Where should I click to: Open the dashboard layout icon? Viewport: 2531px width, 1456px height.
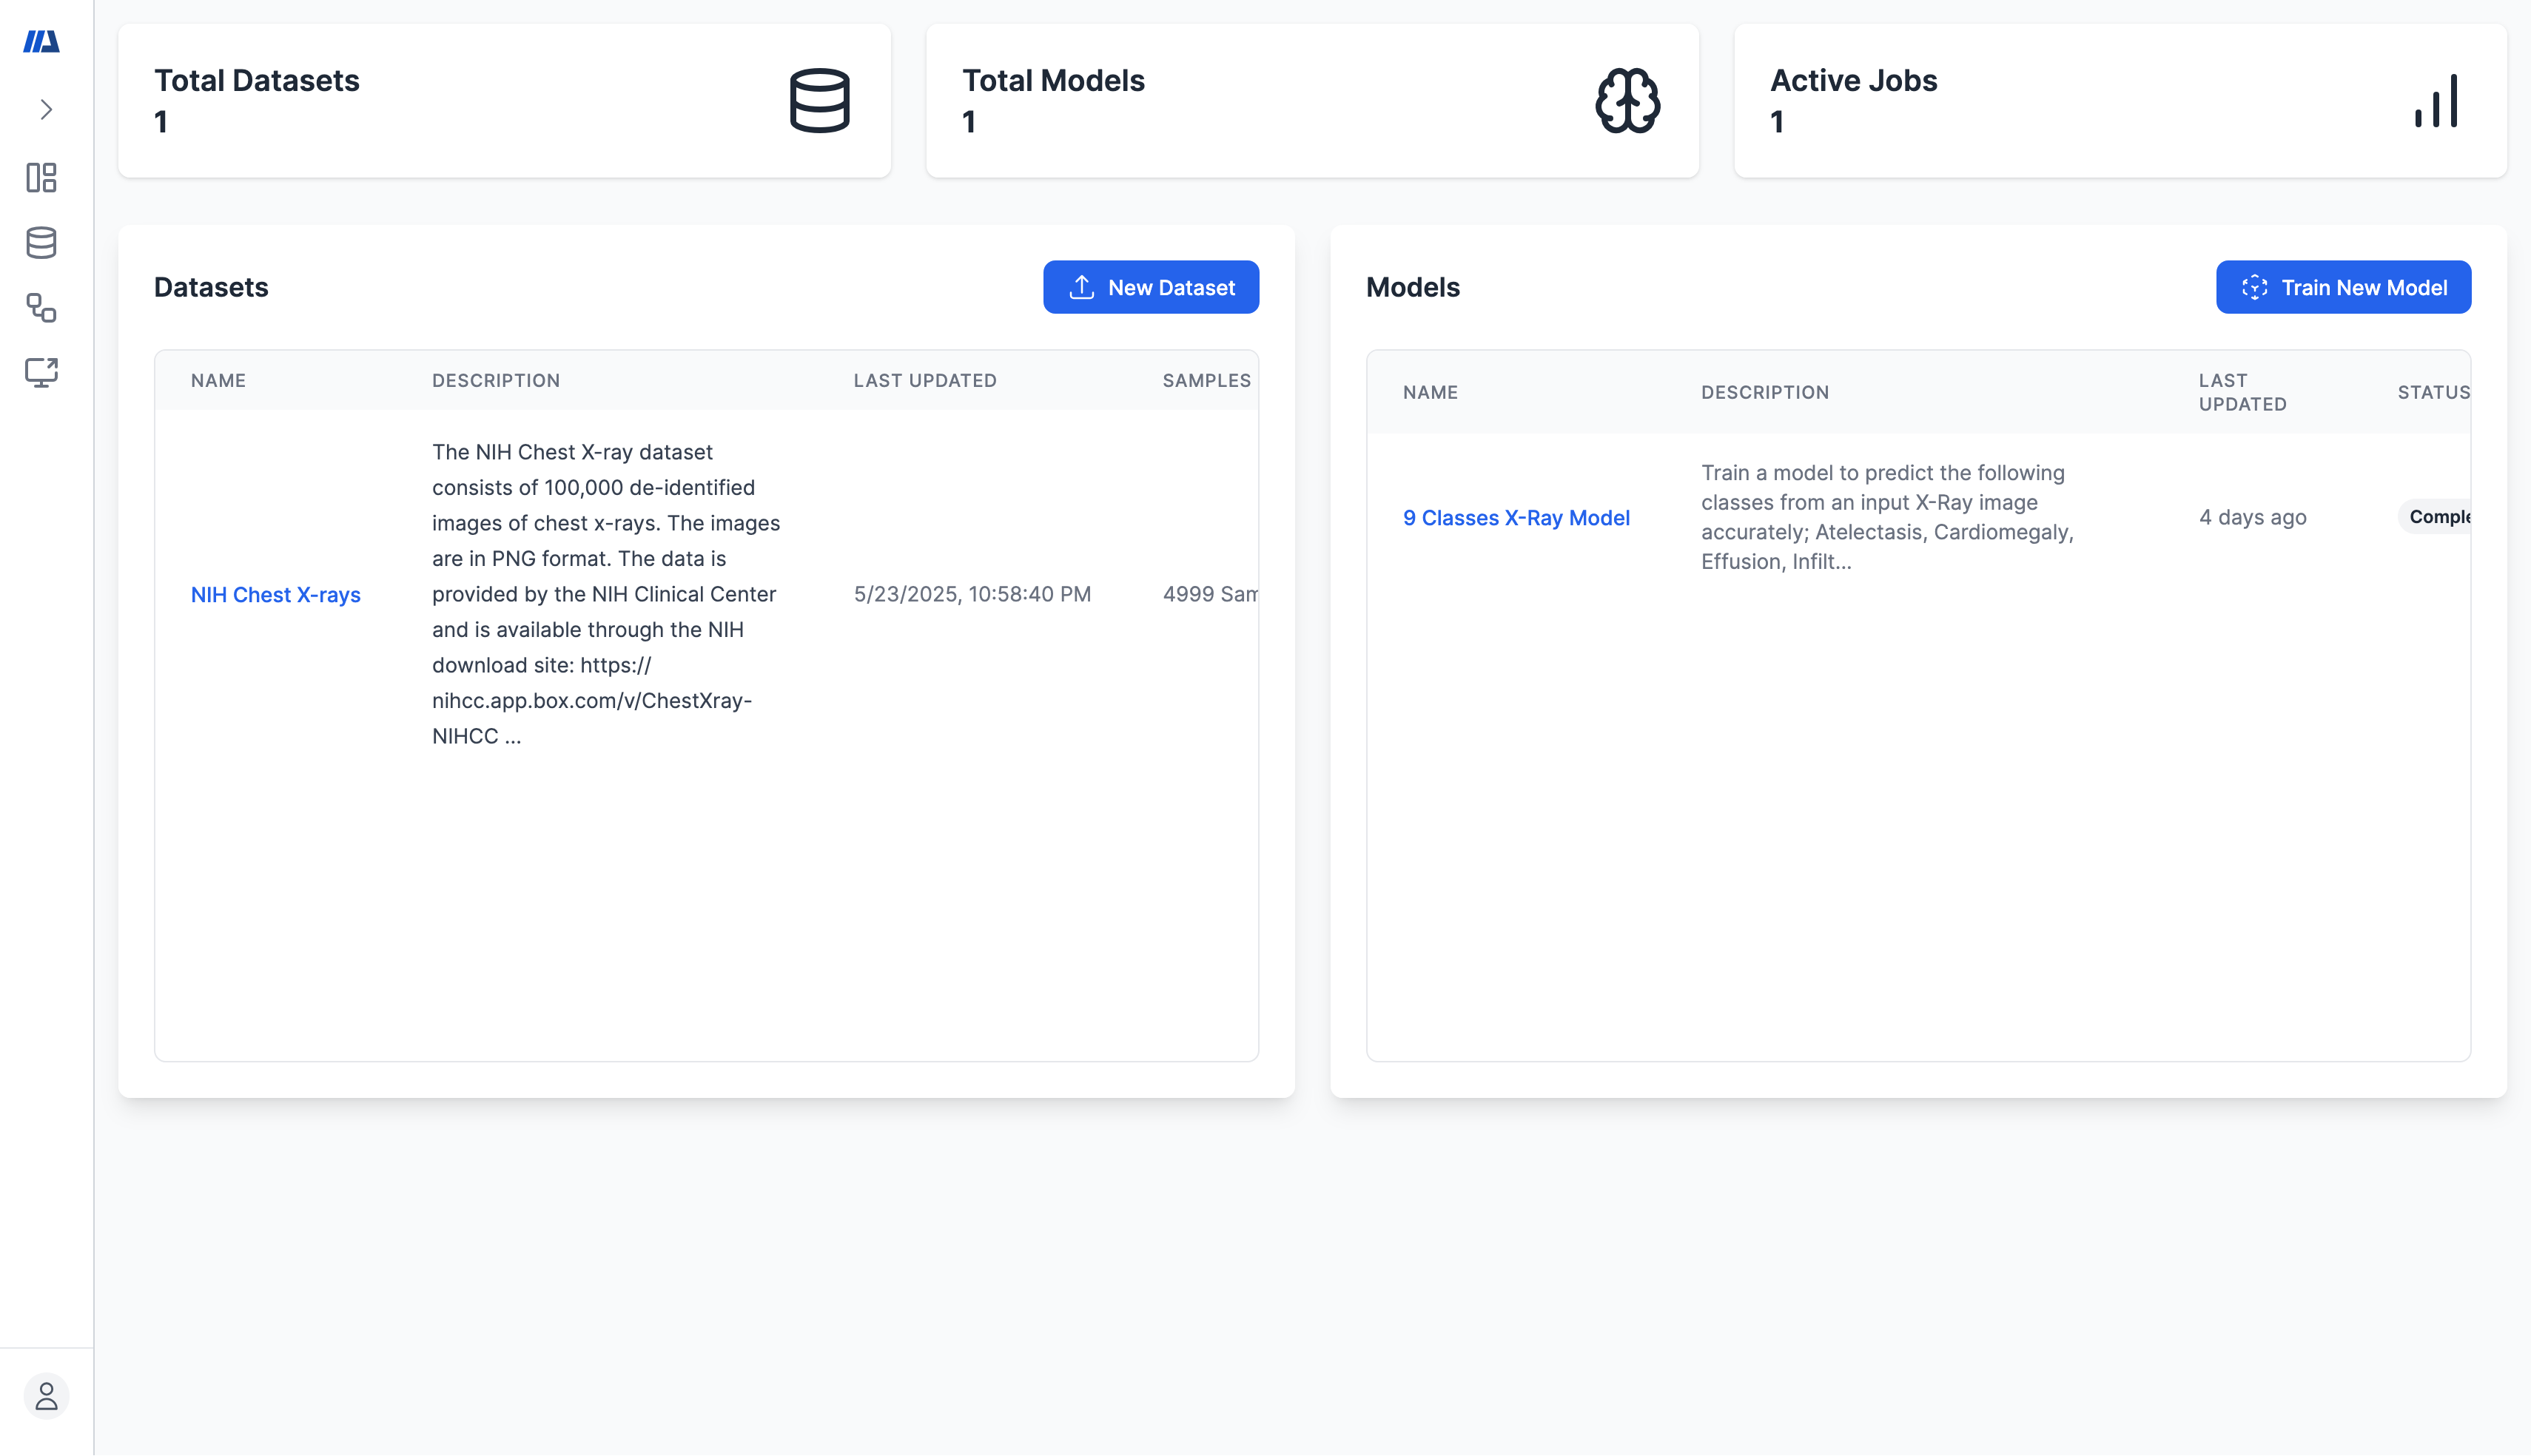pos(41,178)
